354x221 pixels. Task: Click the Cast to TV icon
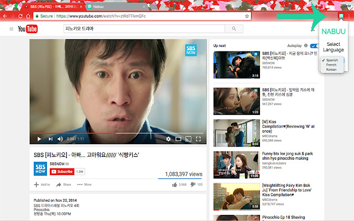point(189,139)
